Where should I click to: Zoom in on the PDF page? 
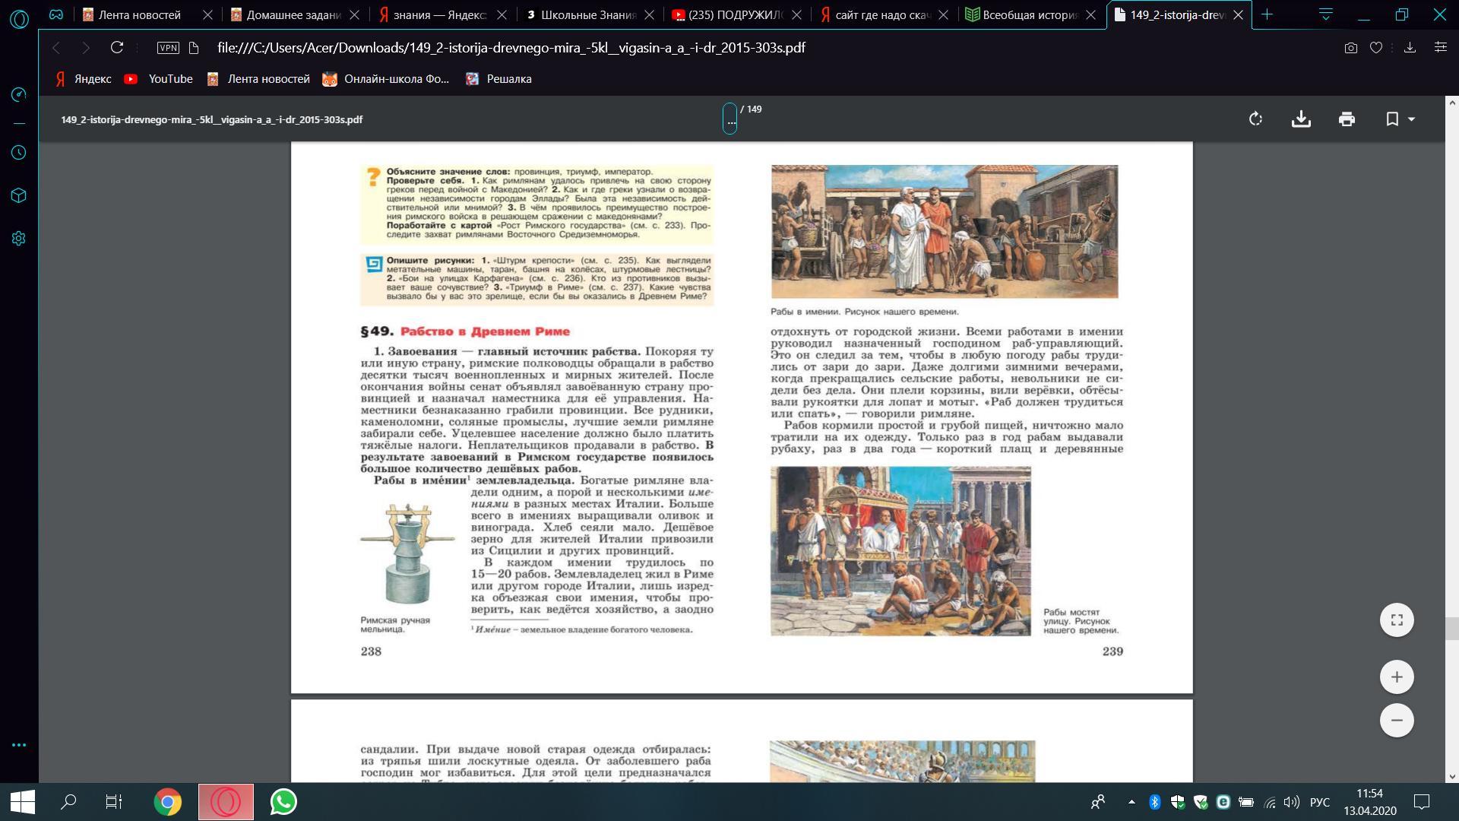pyautogui.click(x=1397, y=677)
